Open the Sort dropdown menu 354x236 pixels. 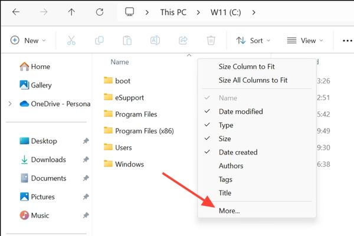253,41
